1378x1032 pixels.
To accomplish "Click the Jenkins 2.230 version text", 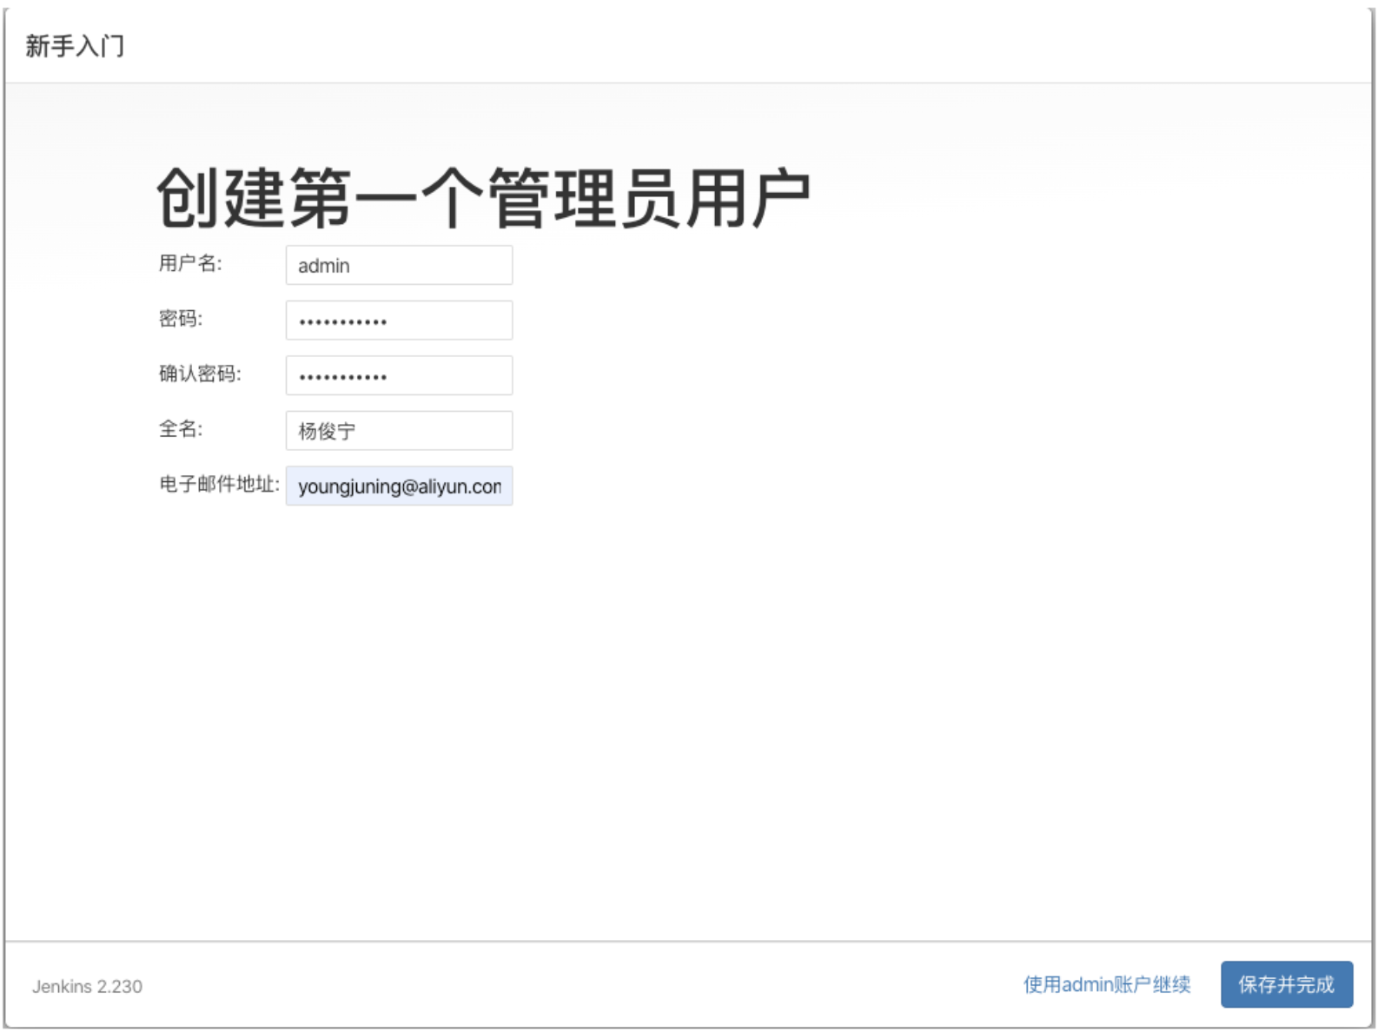I will pos(87,987).
